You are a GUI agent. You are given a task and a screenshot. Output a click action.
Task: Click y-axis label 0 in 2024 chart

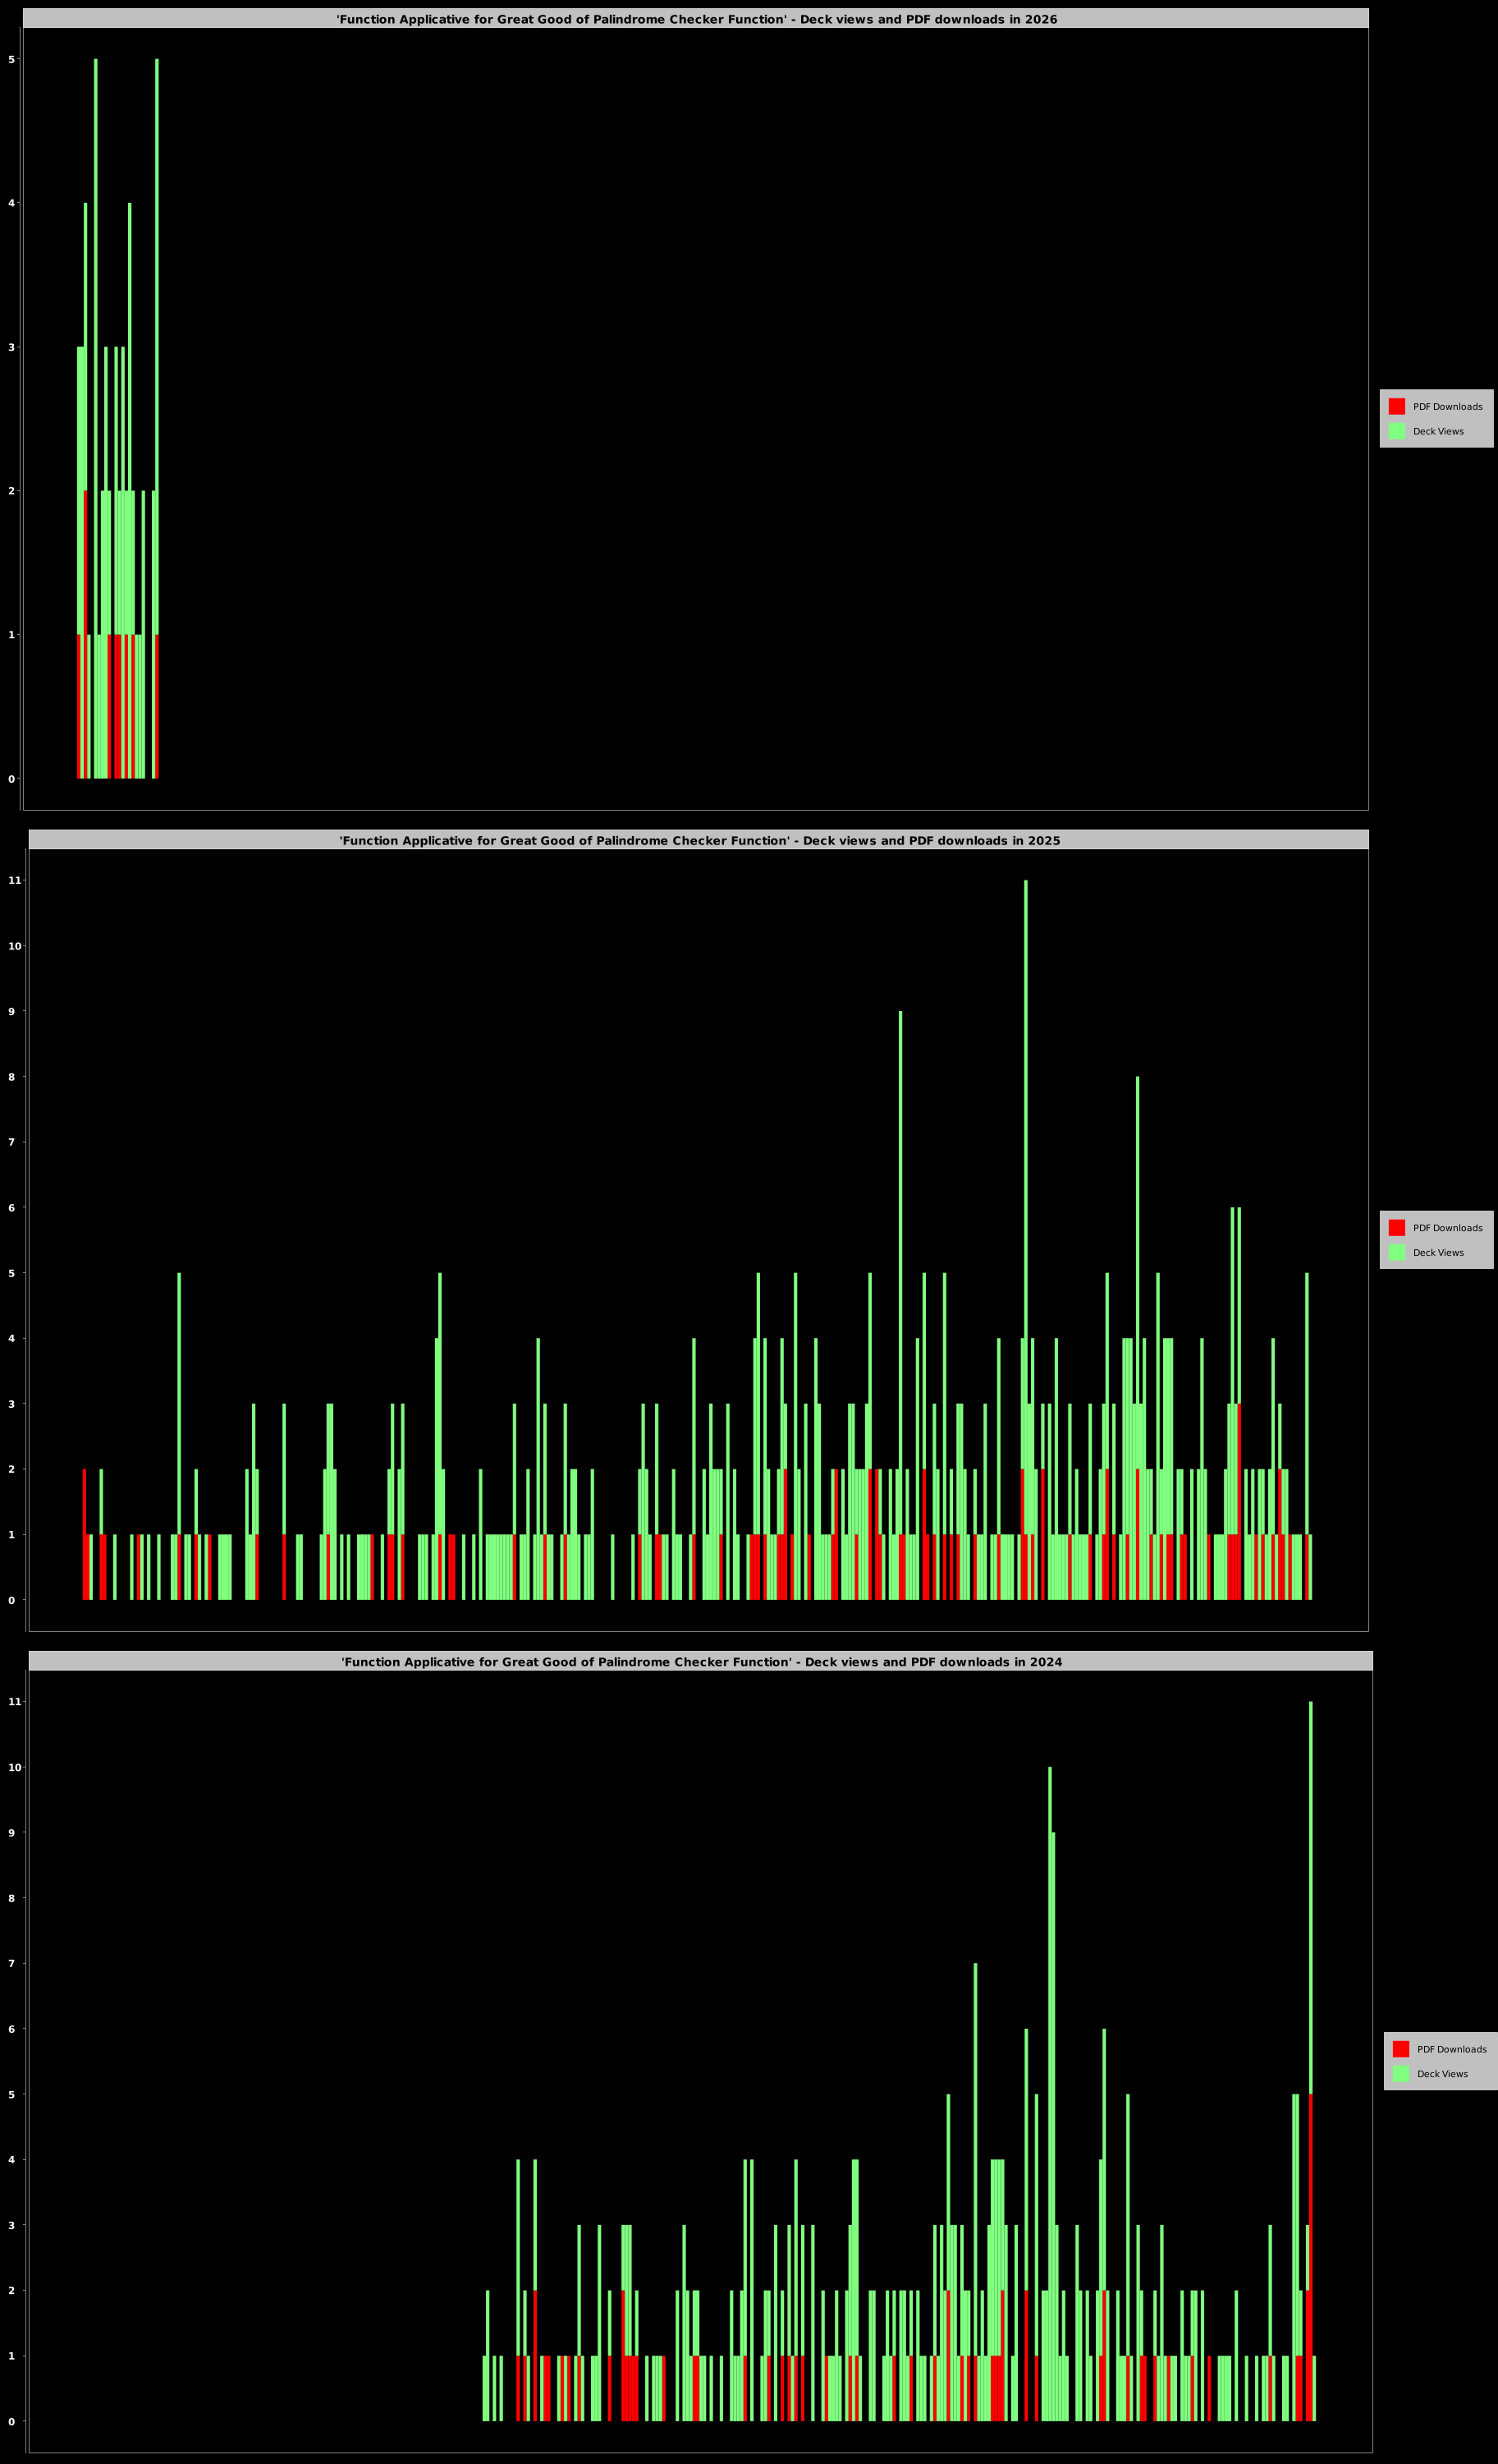click(x=12, y=2422)
